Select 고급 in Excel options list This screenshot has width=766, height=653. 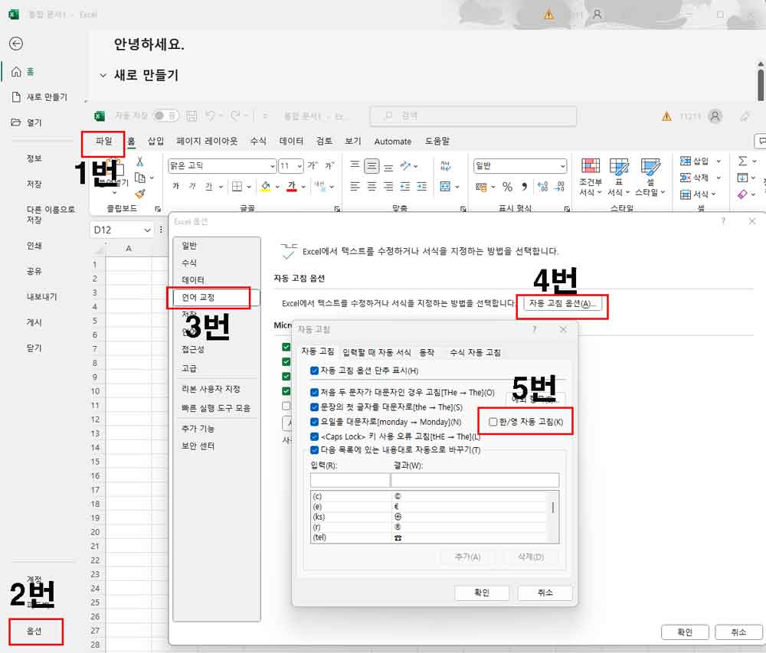(189, 368)
